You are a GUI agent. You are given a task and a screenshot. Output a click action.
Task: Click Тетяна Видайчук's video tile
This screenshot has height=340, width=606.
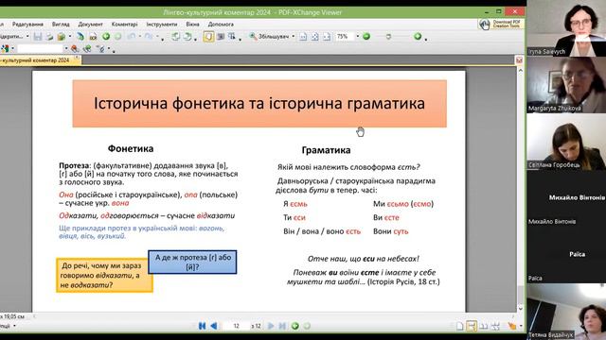click(566, 312)
